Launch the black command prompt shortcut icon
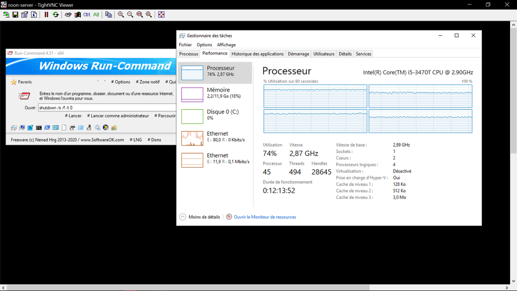Image resolution: width=517 pixels, height=291 pixels. pyautogui.click(x=39, y=128)
